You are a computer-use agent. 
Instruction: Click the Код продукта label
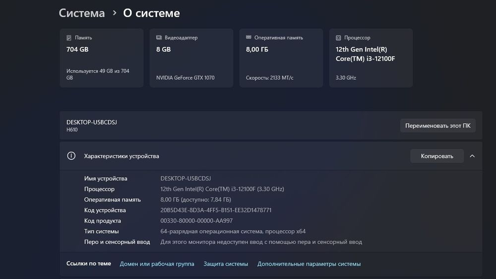click(x=103, y=221)
